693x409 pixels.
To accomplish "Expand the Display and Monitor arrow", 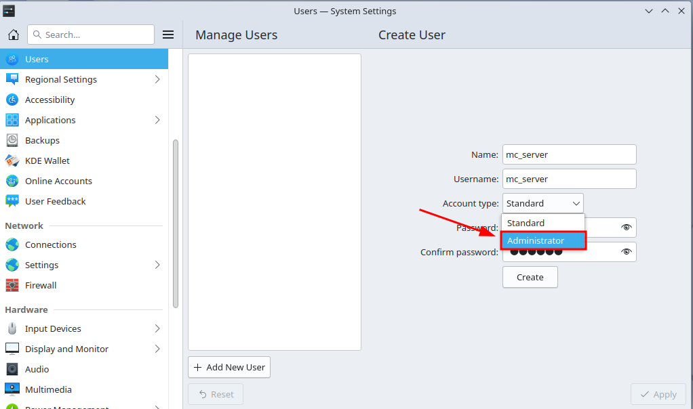I will 157,349.
